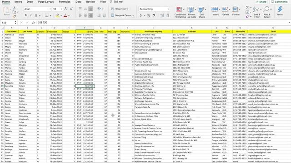Image resolution: width=291 pixels, height=163 pixels.
Task: Click the AutoSum sigma icon
Action: [247, 8]
